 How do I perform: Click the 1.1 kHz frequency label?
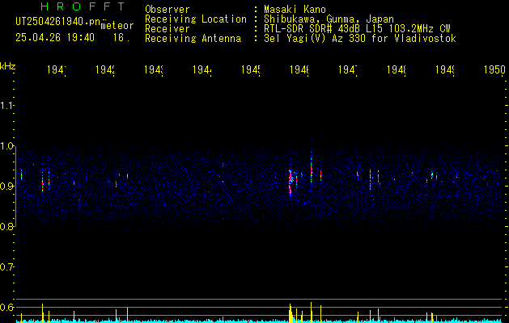(x=6, y=105)
